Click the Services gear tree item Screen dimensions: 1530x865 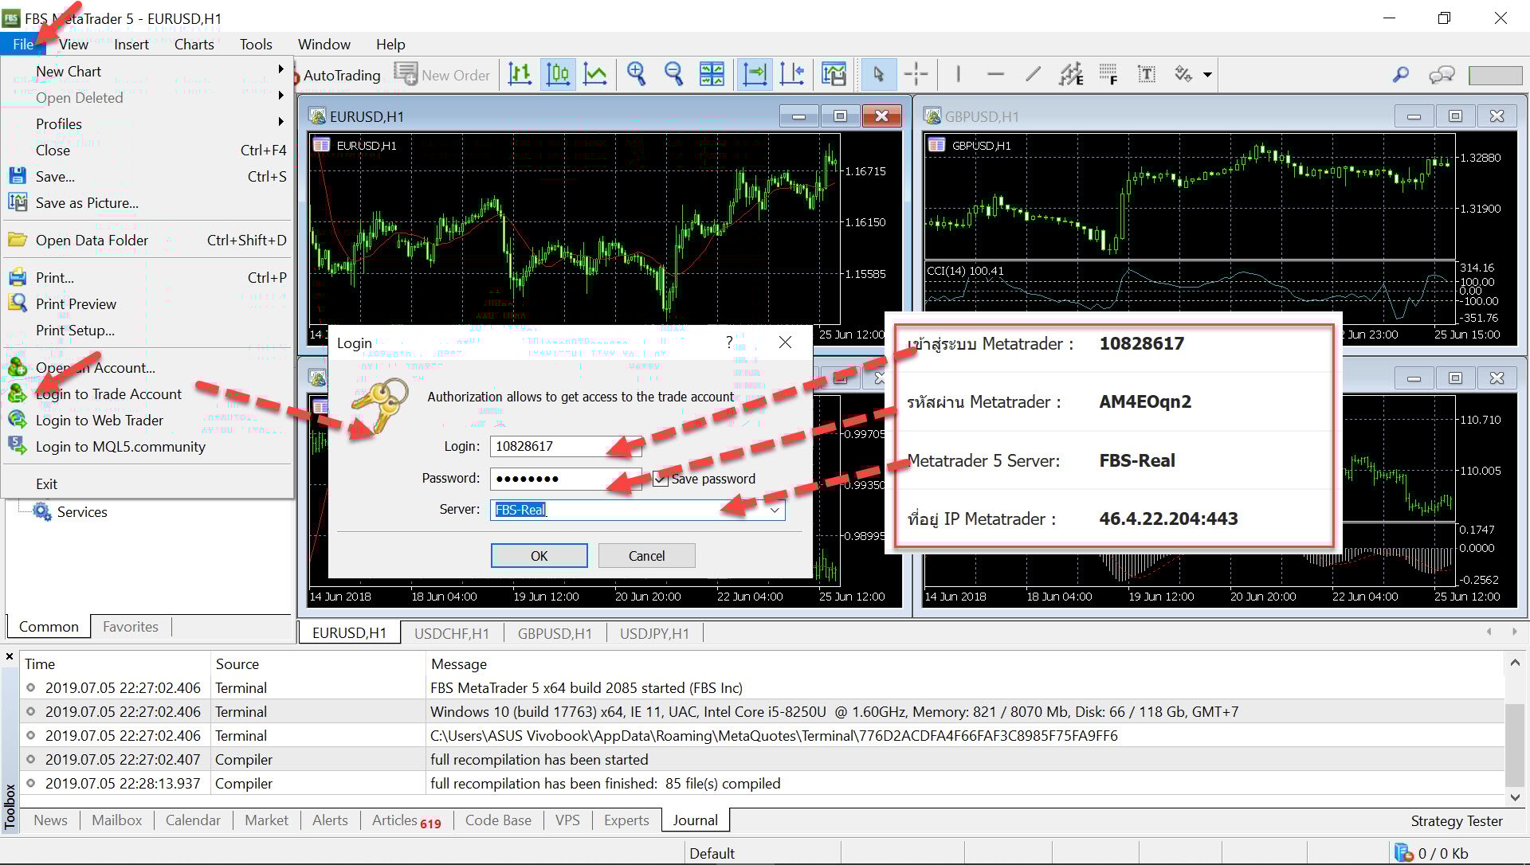[70, 512]
